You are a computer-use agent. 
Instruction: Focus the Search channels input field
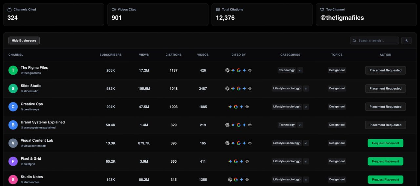(375, 40)
